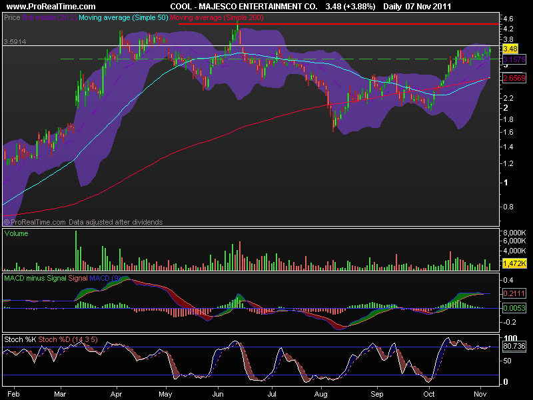This screenshot has width=533, height=400.
Task: Select the Moving average (Simple 50) legend
Action: tap(123, 17)
